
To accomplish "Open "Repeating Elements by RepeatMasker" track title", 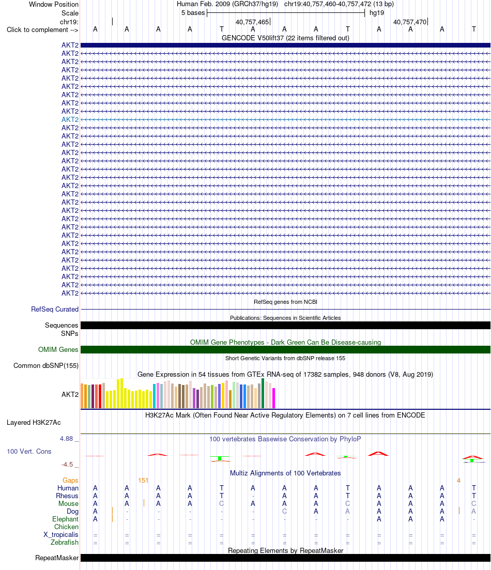I will coord(285,551).
